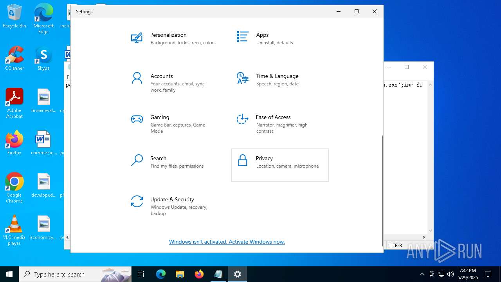Open the economicy image file
The width and height of the screenshot is (501, 282).
pyautogui.click(x=43, y=228)
